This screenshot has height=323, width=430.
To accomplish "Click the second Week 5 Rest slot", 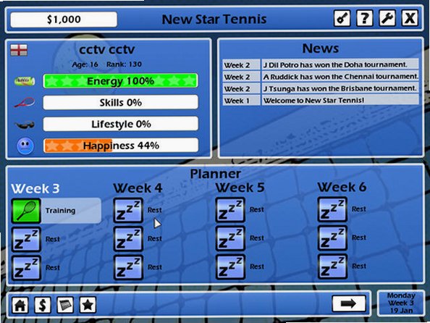I will click(230, 238).
